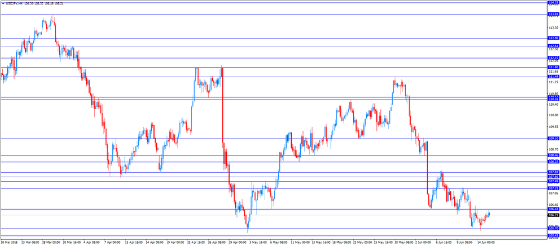This screenshot has width=560, height=246.
Task: Select the 107.49 price level label
Action: (x=553, y=181)
